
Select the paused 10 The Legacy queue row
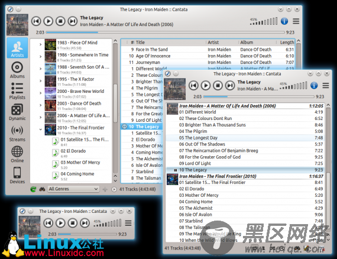(142, 127)
